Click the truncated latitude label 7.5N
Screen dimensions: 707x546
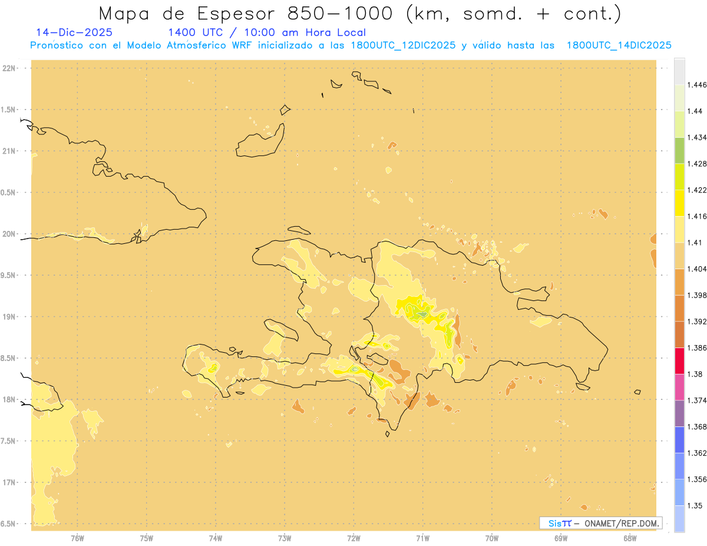pos(9,441)
